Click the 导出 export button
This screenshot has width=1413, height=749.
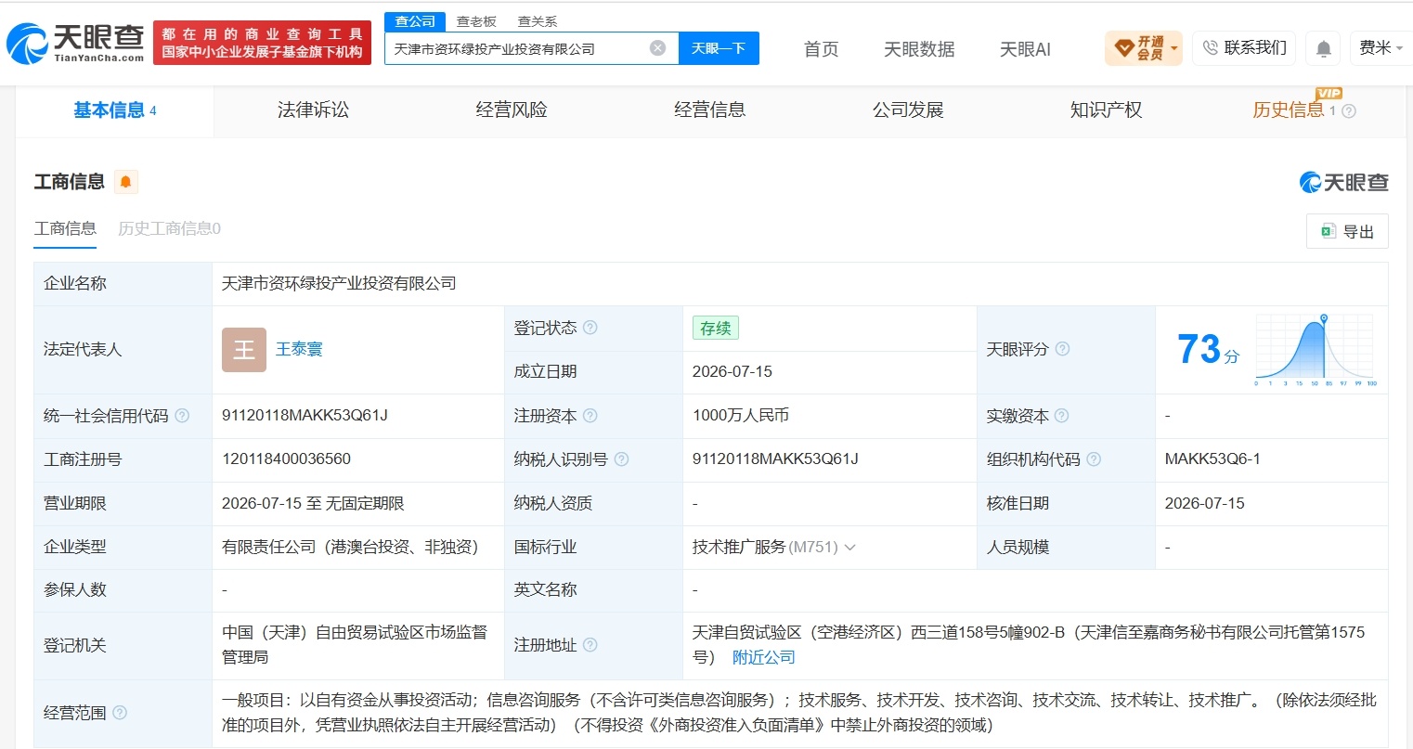coord(1347,232)
